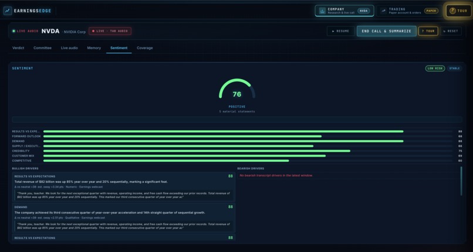Screen dimensions: 473x252
Task: Click '5 material statements' text
Action: click(x=237, y=112)
